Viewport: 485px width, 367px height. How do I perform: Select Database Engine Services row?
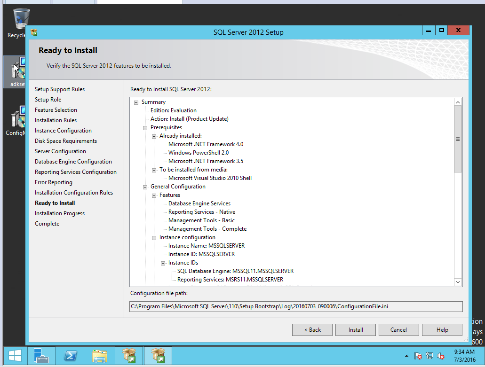(x=199, y=203)
